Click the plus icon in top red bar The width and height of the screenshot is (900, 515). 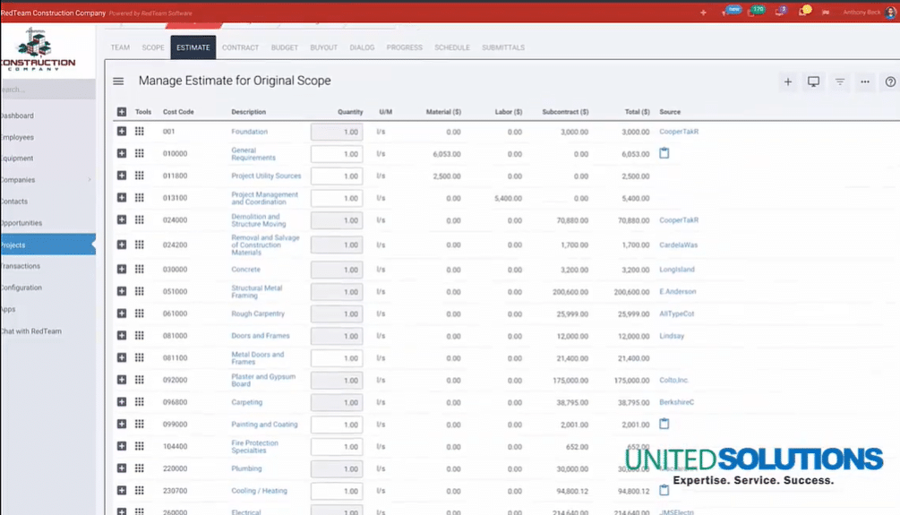[x=703, y=13]
